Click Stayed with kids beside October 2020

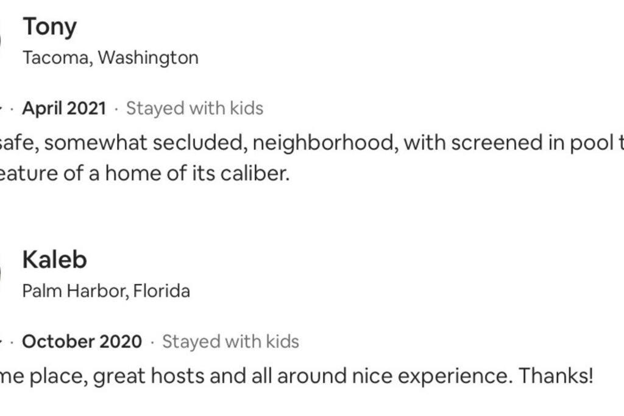coord(230,342)
